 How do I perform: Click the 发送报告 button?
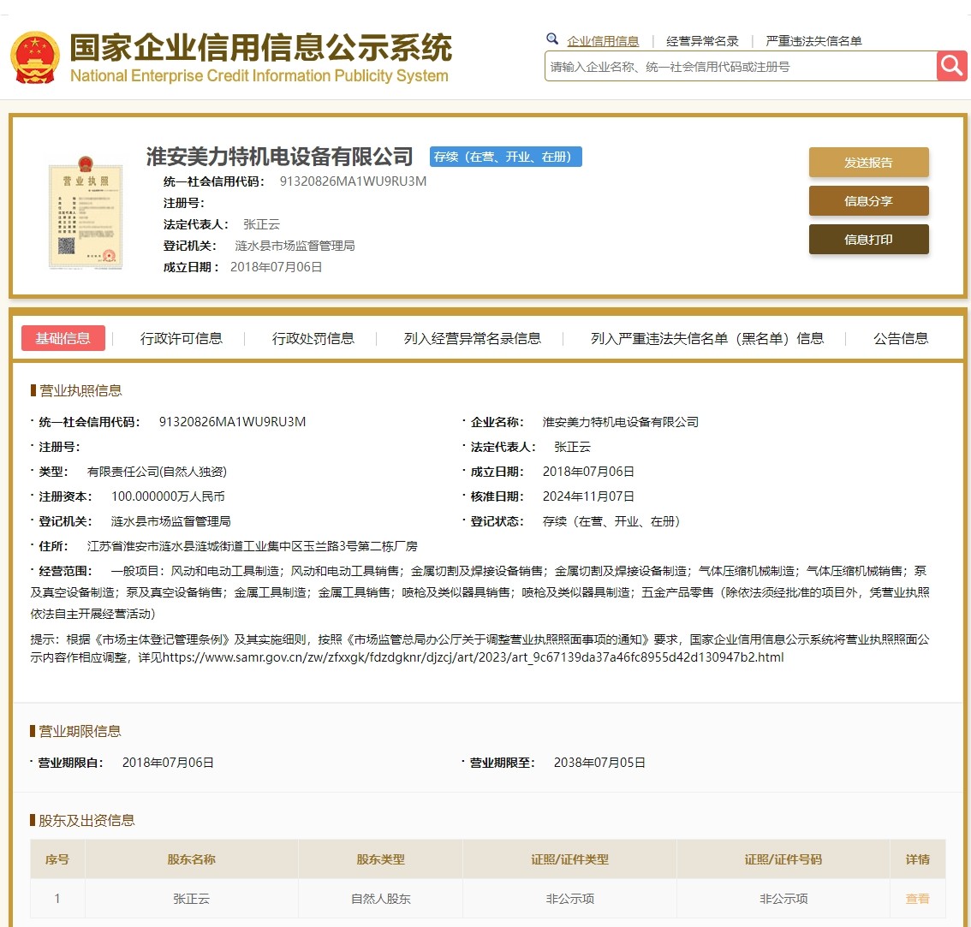[x=868, y=162]
